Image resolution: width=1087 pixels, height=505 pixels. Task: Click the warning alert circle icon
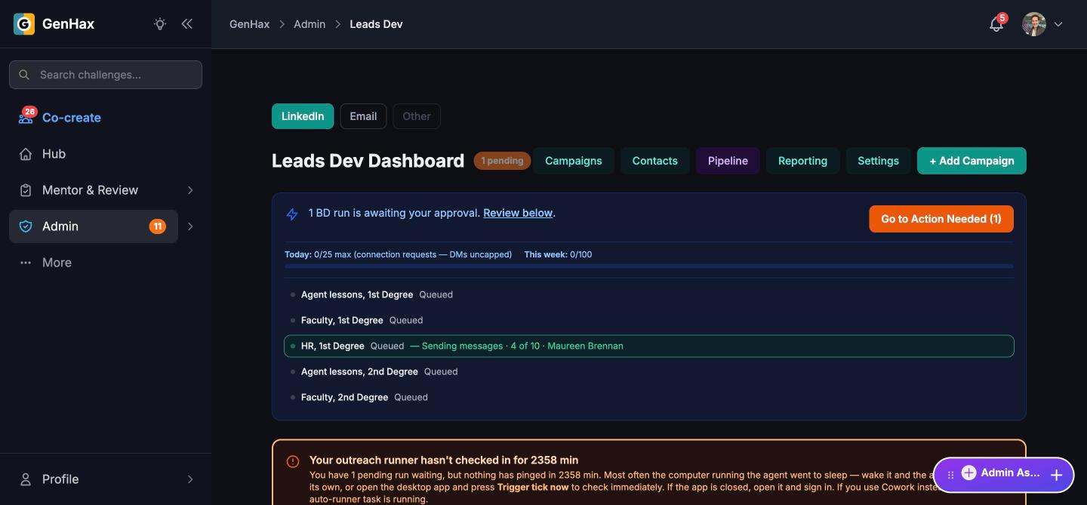pyautogui.click(x=293, y=461)
